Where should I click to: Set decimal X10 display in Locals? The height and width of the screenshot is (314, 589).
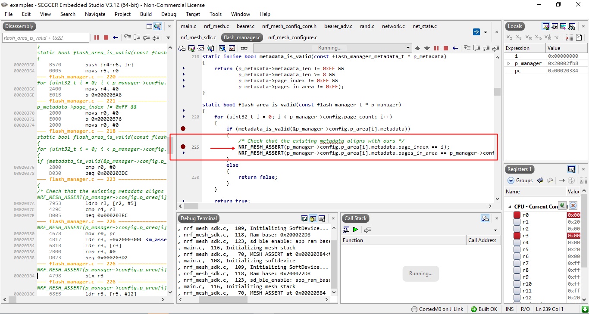[x=529, y=37]
